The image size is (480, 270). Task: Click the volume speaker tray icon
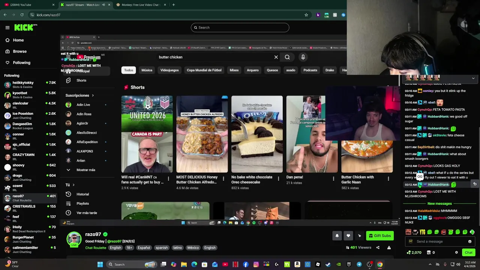tap(458, 264)
